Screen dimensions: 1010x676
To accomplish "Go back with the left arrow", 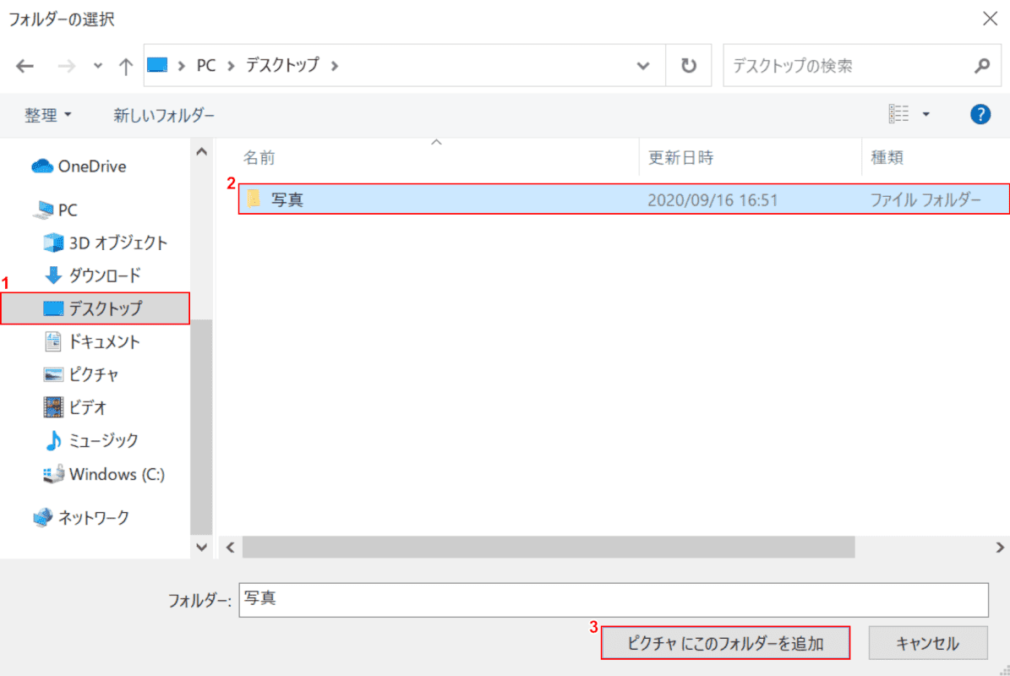I will [25, 66].
